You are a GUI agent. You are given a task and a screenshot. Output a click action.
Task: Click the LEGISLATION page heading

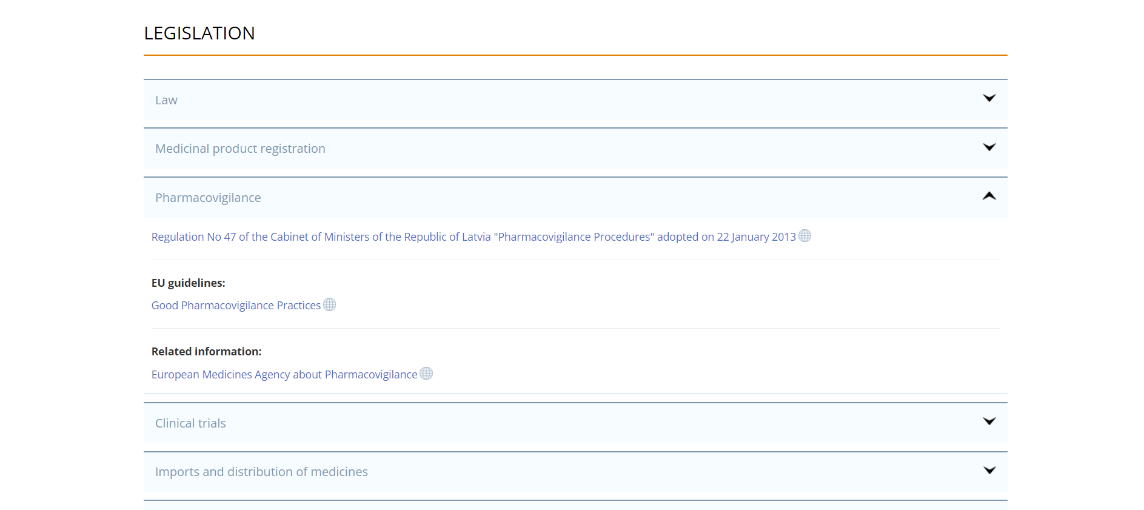[x=199, y=33]
